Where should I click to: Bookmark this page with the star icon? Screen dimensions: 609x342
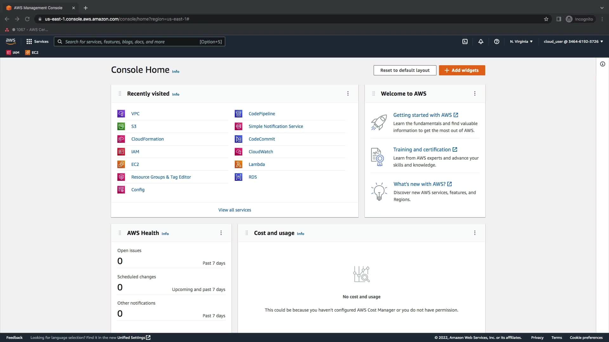coord(546,19)
